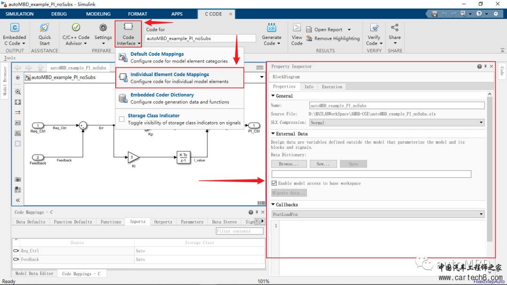Viewport: 507px width, 285px height.
Task: Open the Execution tab in Property Inspector
Action: pyautogui.click(x=332, y=87)
